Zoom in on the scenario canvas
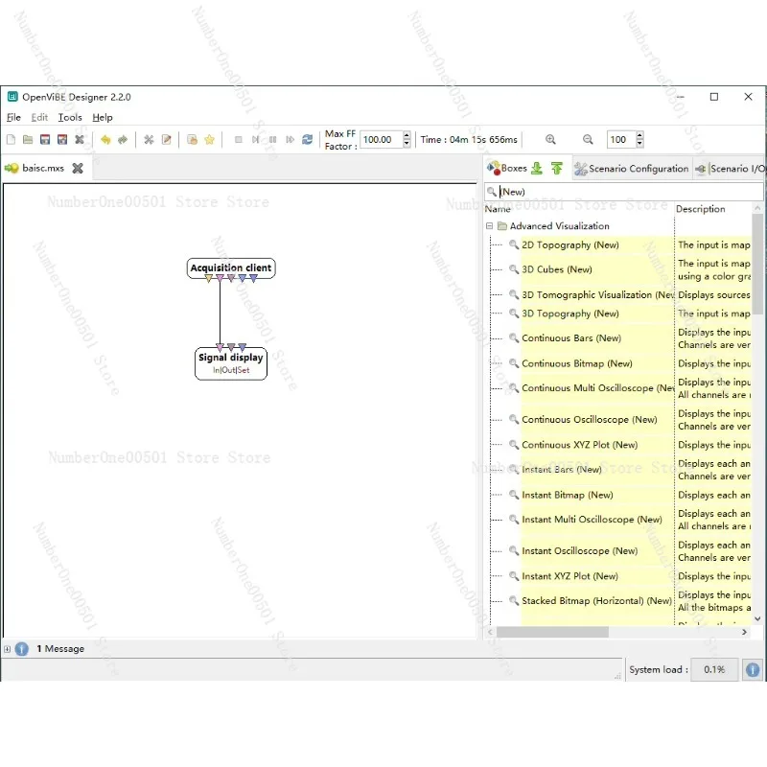 [550, 139]
